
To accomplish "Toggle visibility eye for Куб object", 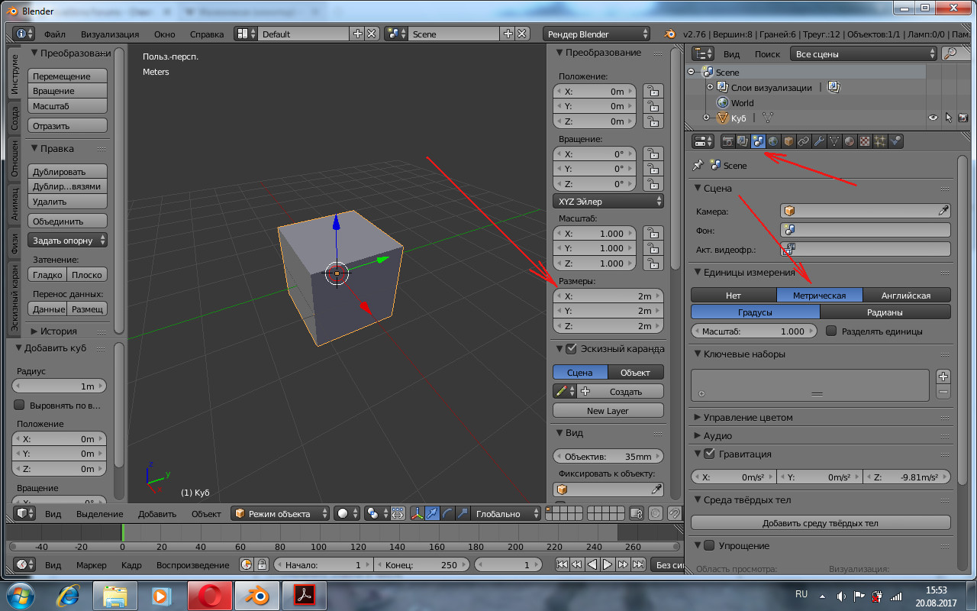I will pyautogui.click(x=933, y=118).
